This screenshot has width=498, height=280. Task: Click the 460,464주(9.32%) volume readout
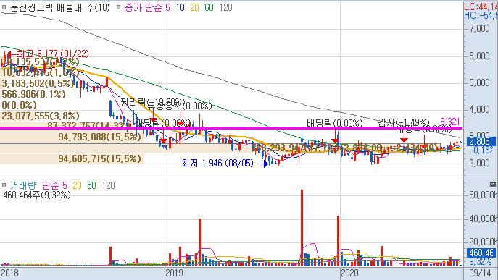click(x=37, y=195)
